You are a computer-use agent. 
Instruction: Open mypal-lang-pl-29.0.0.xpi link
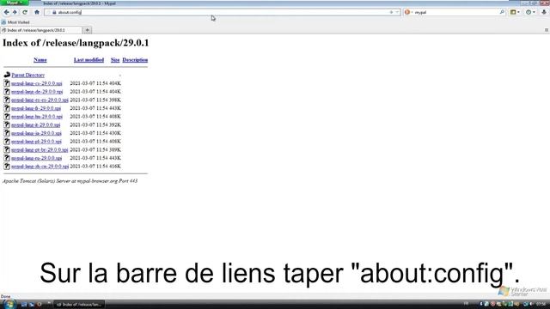coord(36,141)
